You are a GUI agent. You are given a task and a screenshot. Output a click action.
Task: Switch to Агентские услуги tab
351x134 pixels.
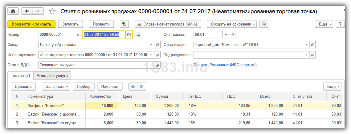click(52, 75)
